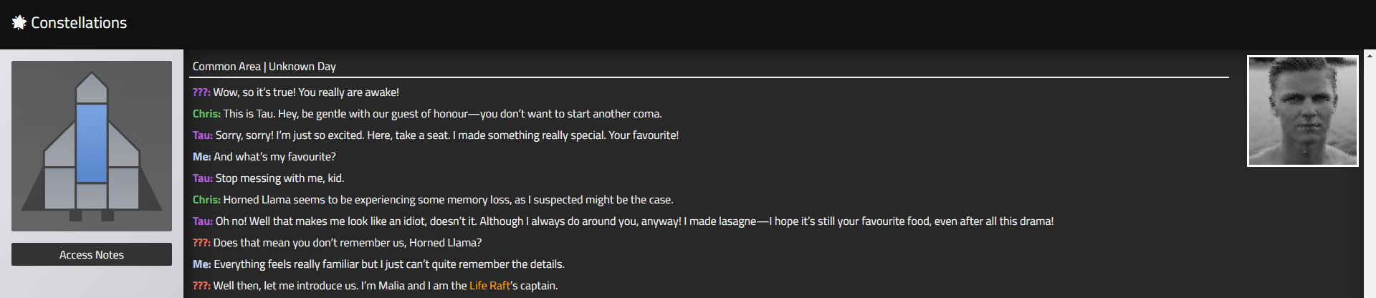Select Chris's "This is Tau" dialogue line
This screenshot has height=298, width=1376.
[x=427, y=114]
